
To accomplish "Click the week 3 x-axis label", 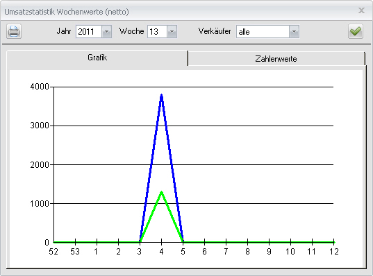I will tap(140, 252).
